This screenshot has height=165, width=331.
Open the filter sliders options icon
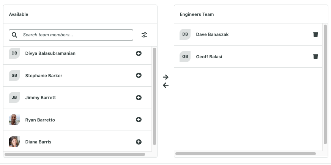[x=144, y=35]
